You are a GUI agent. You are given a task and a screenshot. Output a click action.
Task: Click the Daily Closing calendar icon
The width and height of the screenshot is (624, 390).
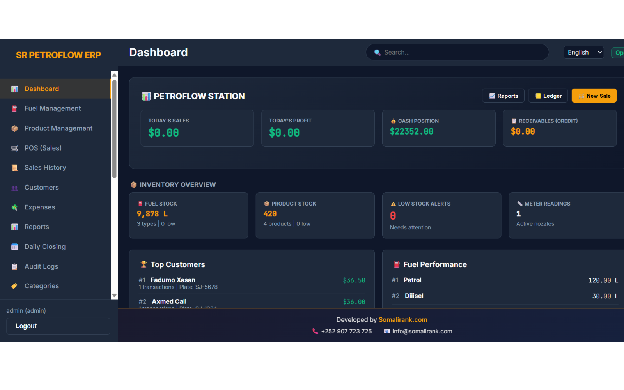pos(14,247)
